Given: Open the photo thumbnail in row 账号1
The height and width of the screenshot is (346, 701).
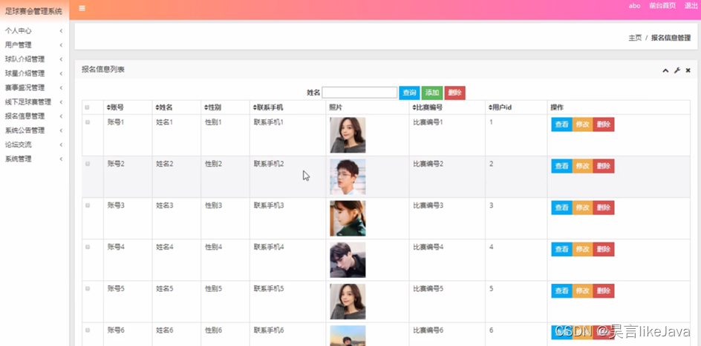Looking at the screenshot, I should 348,135.
